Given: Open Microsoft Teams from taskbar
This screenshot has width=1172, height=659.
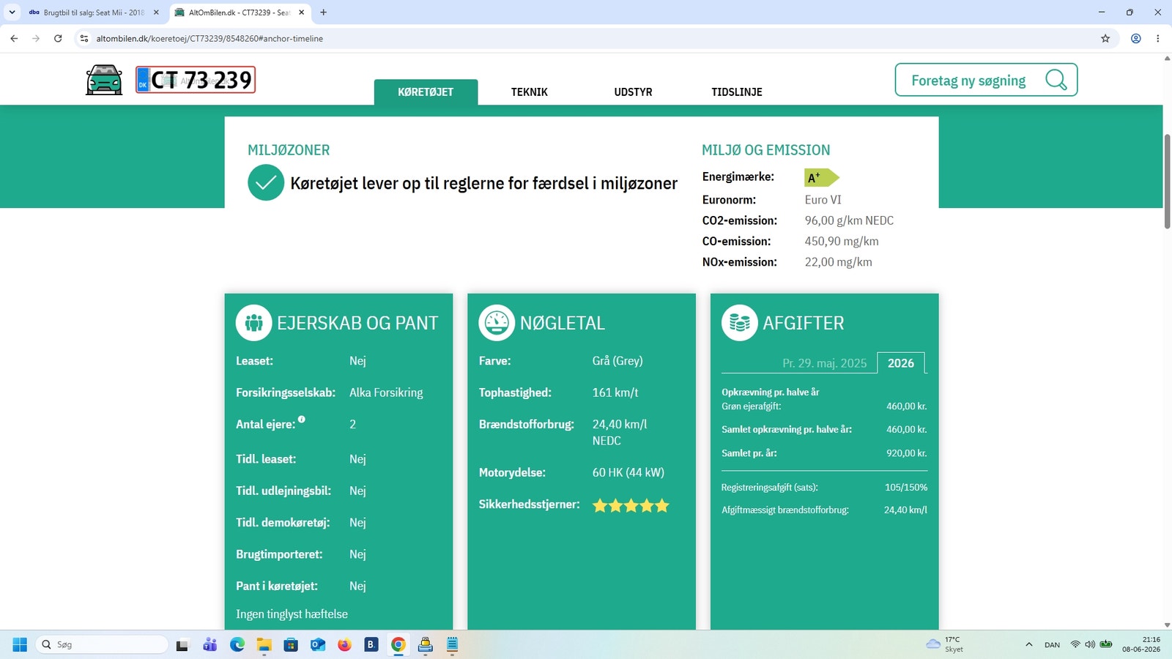Looking at the screenshot, I should 210,644.
